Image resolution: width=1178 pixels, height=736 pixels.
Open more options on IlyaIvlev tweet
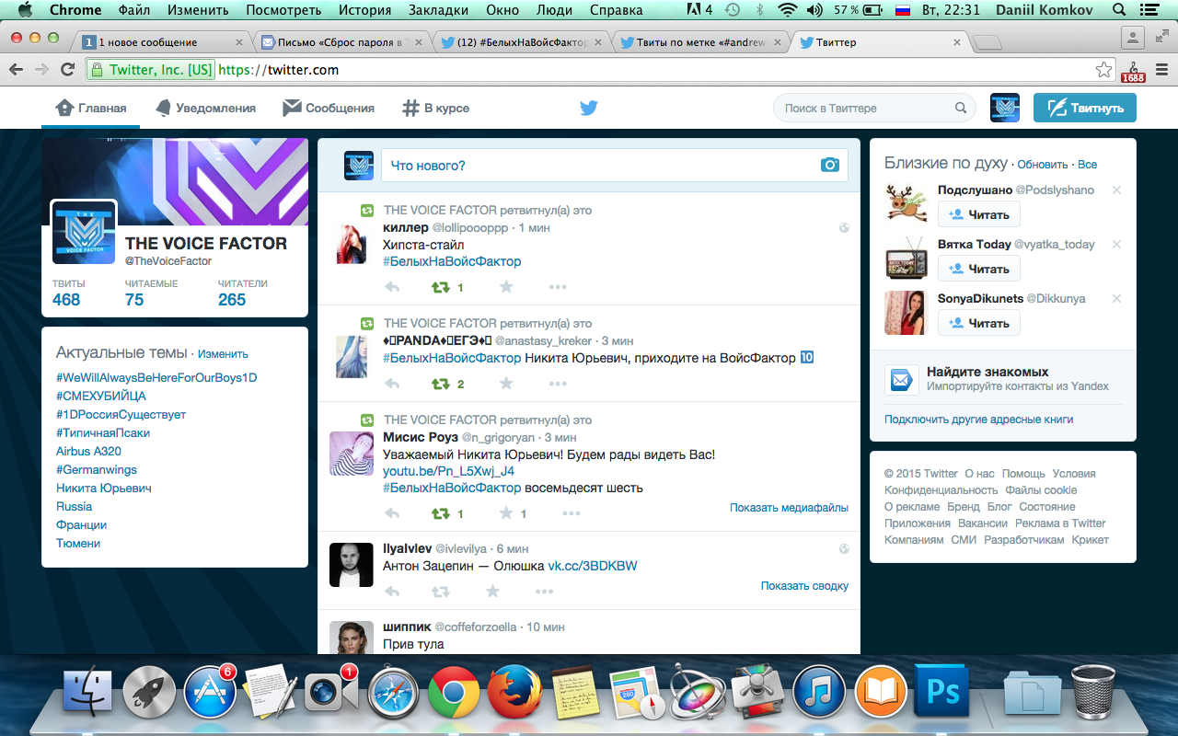click(x=545, y=592)
